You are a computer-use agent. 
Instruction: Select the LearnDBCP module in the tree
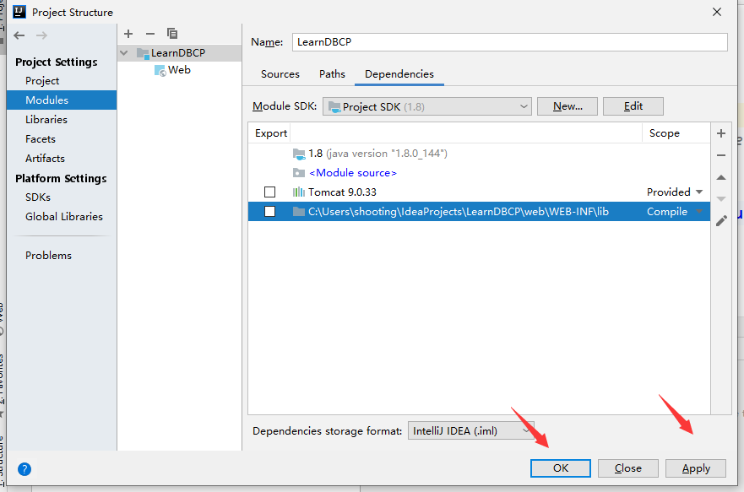click(179, 53)
